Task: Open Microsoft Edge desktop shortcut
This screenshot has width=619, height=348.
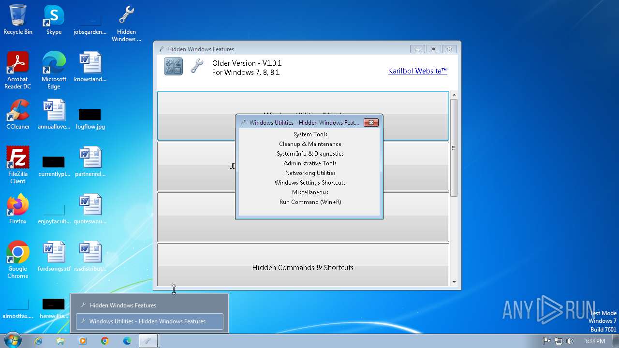Action: click(x=54, y=71)
